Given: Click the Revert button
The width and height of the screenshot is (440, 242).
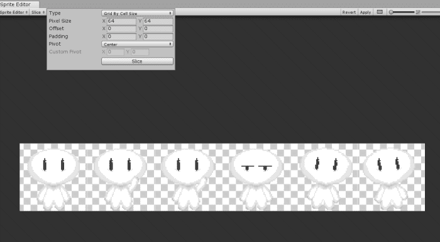Looking at the screenshot, I should tap(349, 12).
